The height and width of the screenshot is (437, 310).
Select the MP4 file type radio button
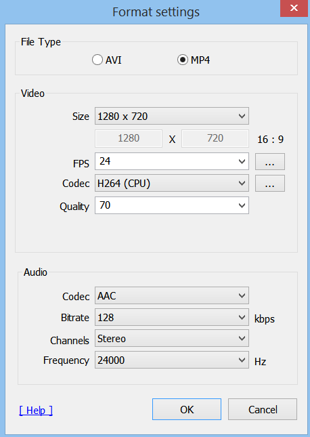pos(183,60)
